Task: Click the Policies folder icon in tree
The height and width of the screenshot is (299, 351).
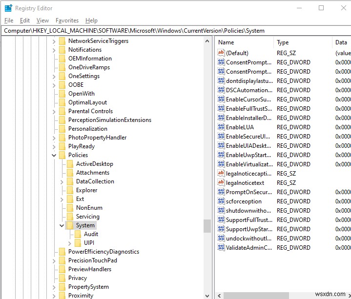Action: point(62,155)
